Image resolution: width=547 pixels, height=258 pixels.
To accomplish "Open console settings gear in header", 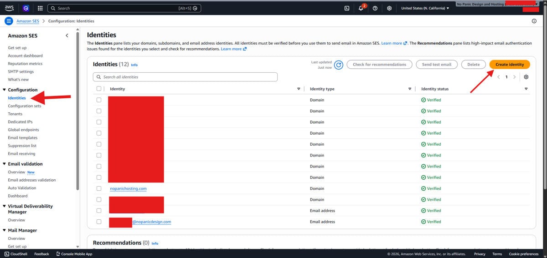I will click(389, 8).
